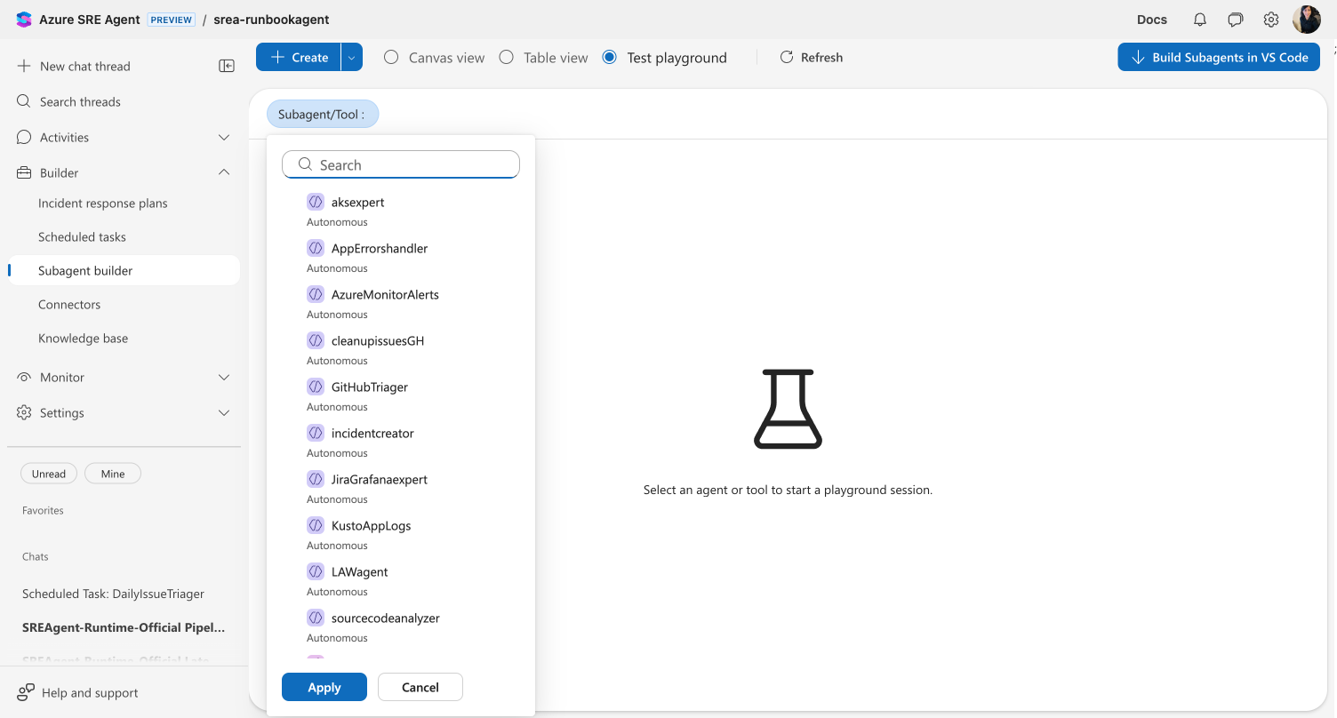The width and height of the screenshot is (1337, 718).
Task: Toggle the Mine filter chip
Action: tap(113, 474)
